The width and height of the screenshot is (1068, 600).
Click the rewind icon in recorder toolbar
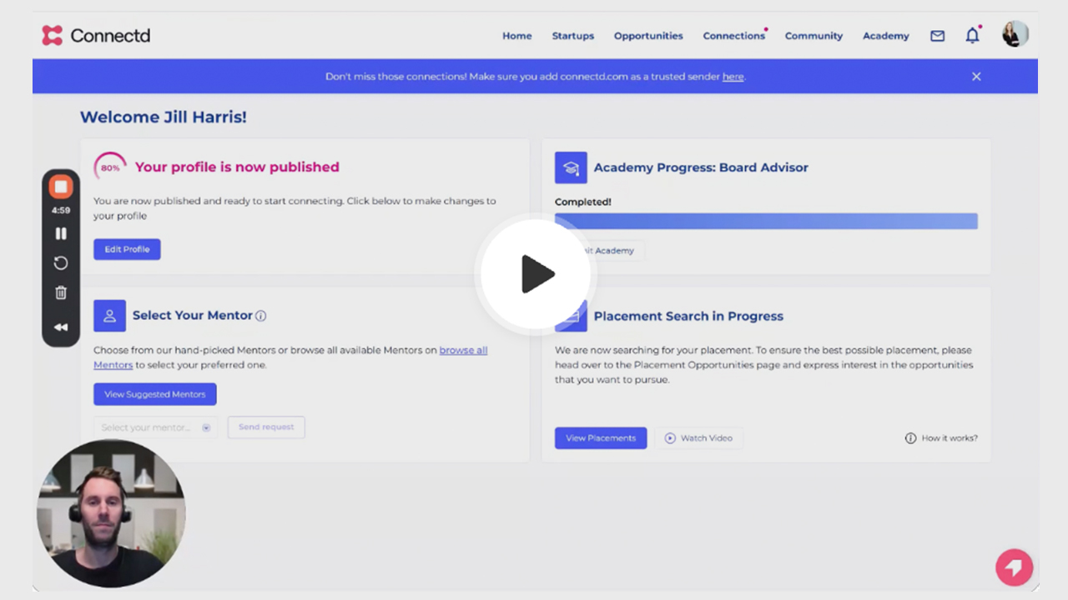pyautogui.click(x=61, y=327)
